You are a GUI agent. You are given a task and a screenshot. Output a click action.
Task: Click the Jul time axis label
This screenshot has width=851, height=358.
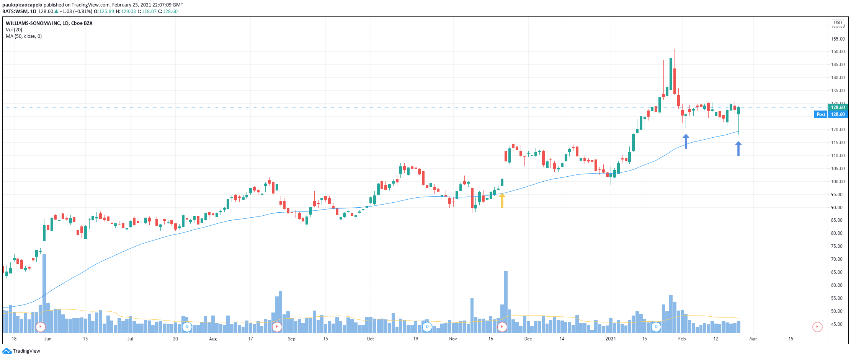point(131,339)
